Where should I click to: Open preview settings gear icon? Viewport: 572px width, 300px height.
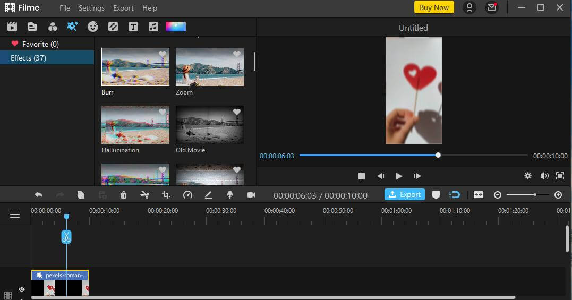coord(528,176)
